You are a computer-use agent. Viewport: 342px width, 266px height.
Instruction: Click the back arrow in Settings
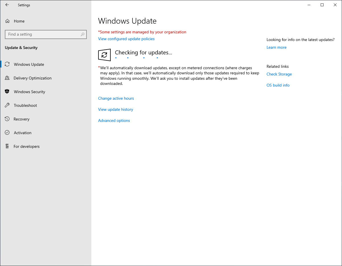click(7, 5)
